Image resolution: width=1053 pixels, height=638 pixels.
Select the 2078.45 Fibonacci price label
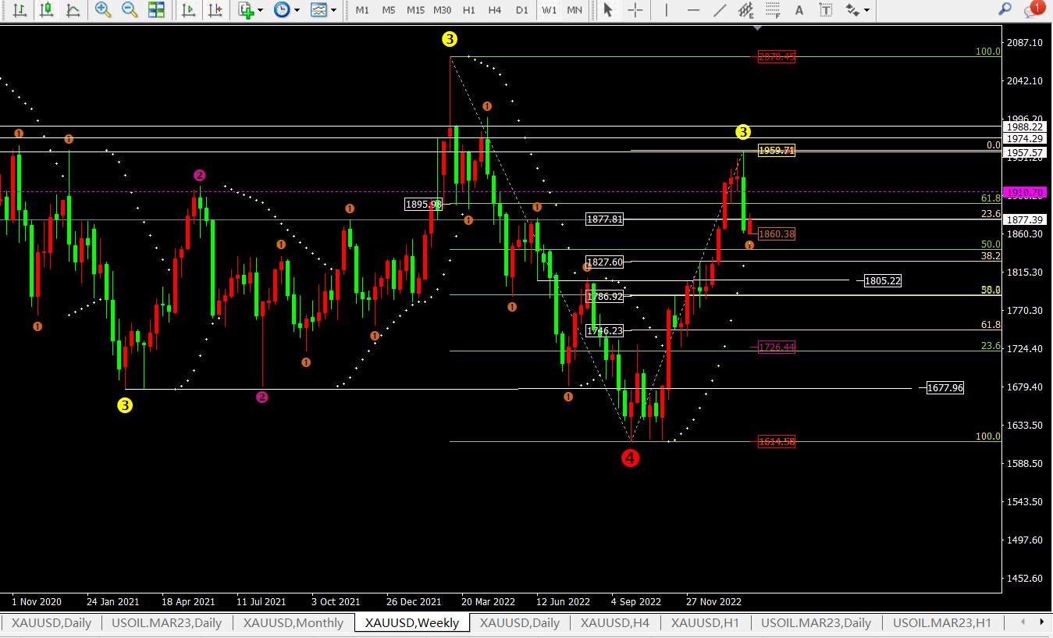click(776, 56)
